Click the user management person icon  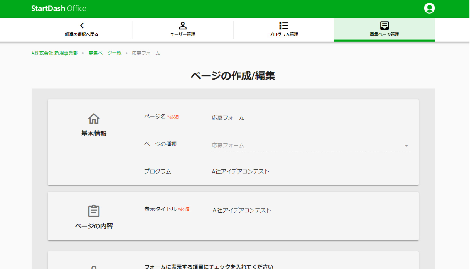(x=183, y=26)
